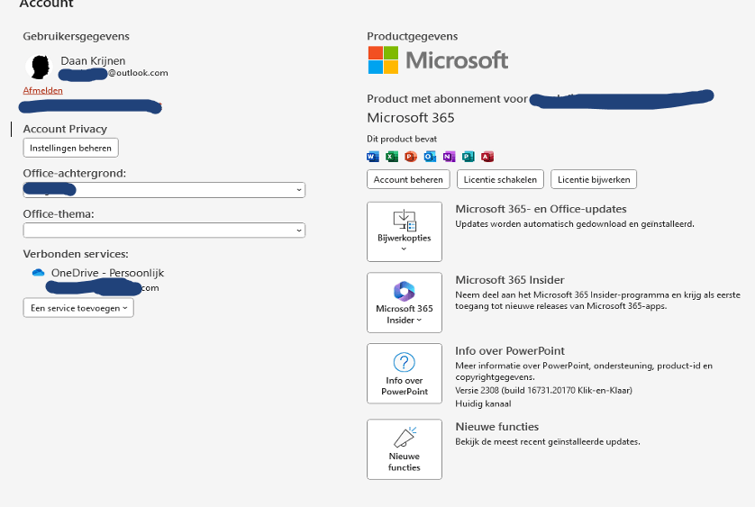Click the Microsoft 365 Insider heading
755x516 pixels.
tap(510, 280)
